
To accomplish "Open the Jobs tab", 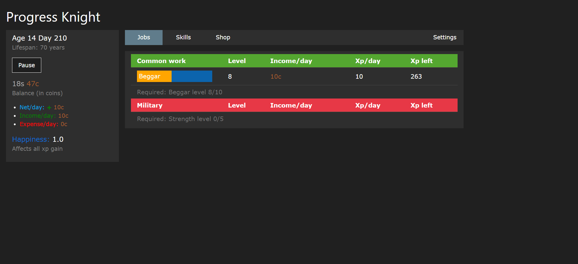I will click(x=144, y=38).
